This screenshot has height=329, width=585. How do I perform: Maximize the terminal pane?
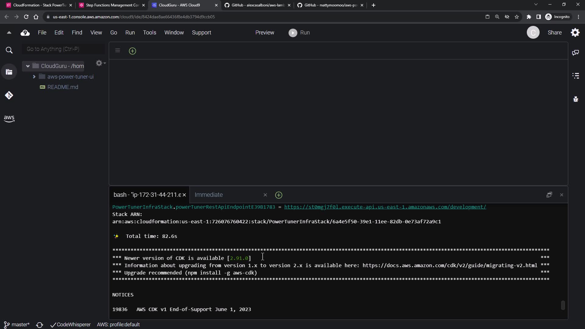pos(549,195)
